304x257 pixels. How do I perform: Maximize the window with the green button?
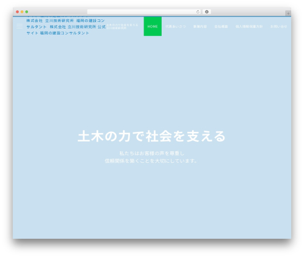pos(27,12)
